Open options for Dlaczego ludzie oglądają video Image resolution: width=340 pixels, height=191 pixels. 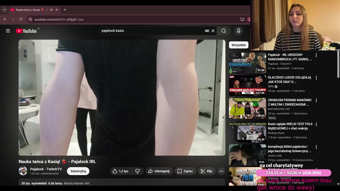(x=316, y=78)
